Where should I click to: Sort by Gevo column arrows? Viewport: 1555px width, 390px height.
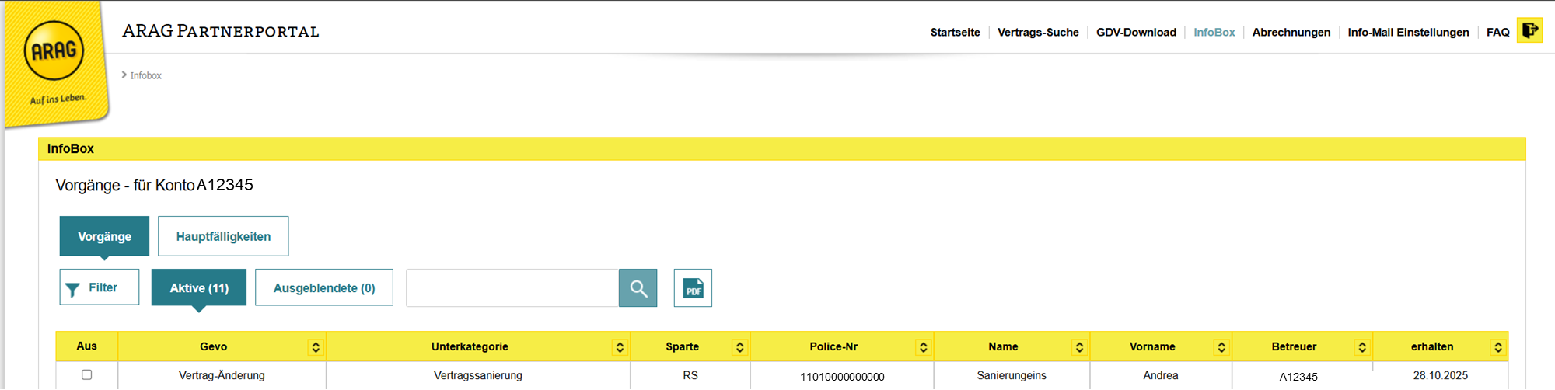(x=316, y=347)
